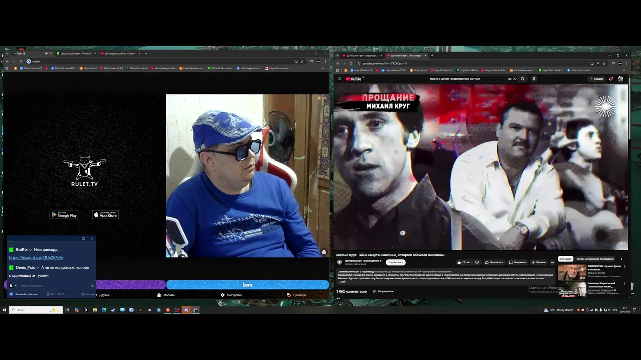Click the Подписаться subscribe button
Screen dimensions: 641x360
coord(396,262)
